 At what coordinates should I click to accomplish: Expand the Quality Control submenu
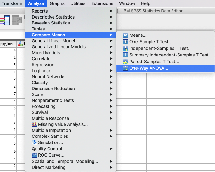pyautogui.click(x=71, y=149)
